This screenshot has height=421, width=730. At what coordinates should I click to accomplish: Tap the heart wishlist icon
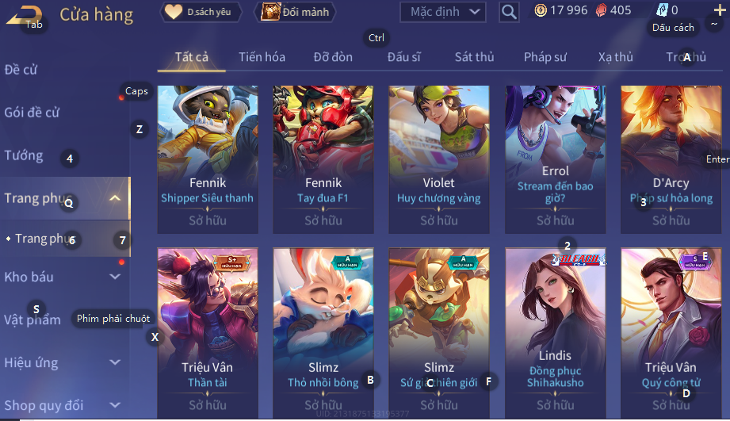pos(174,12)
